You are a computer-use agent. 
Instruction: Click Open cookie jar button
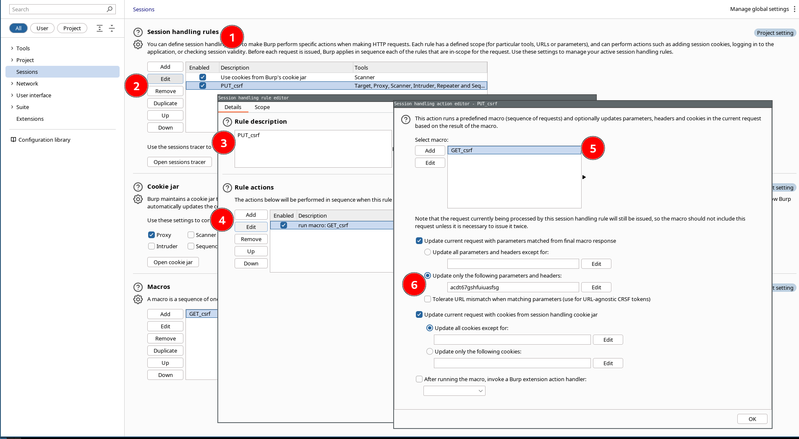pos(173,262)
